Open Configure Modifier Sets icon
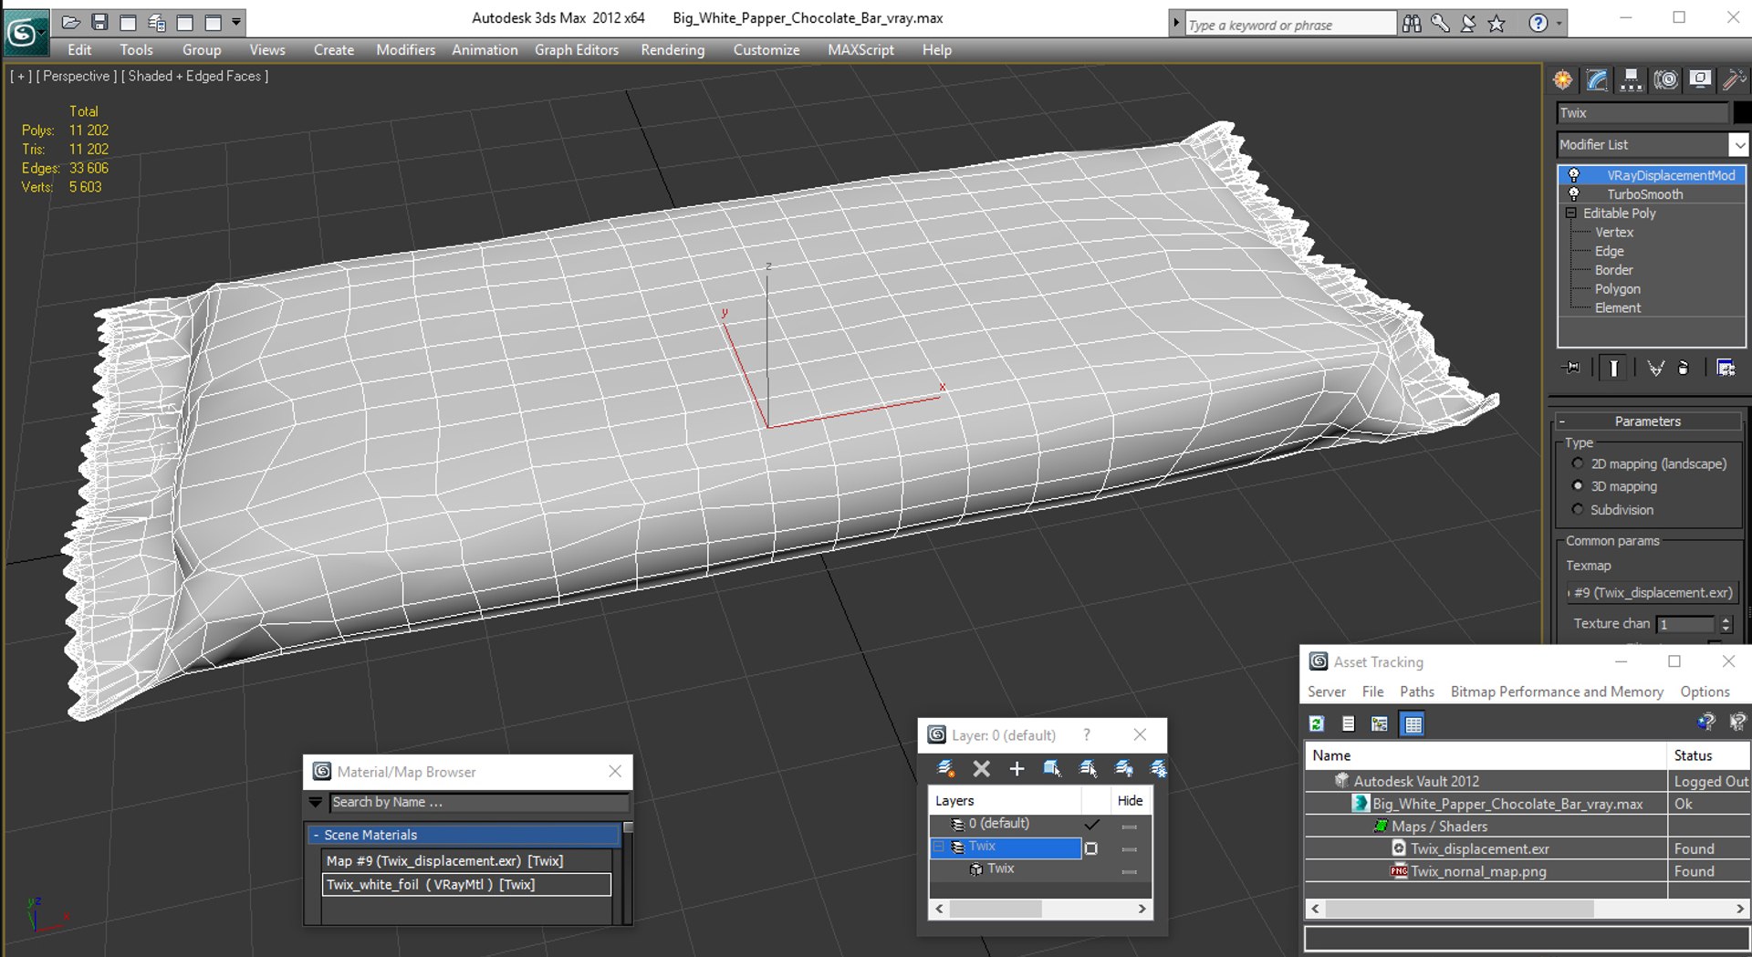Image resolution: width=1752 pixels, height=957 pixels. pos(1726,368)
